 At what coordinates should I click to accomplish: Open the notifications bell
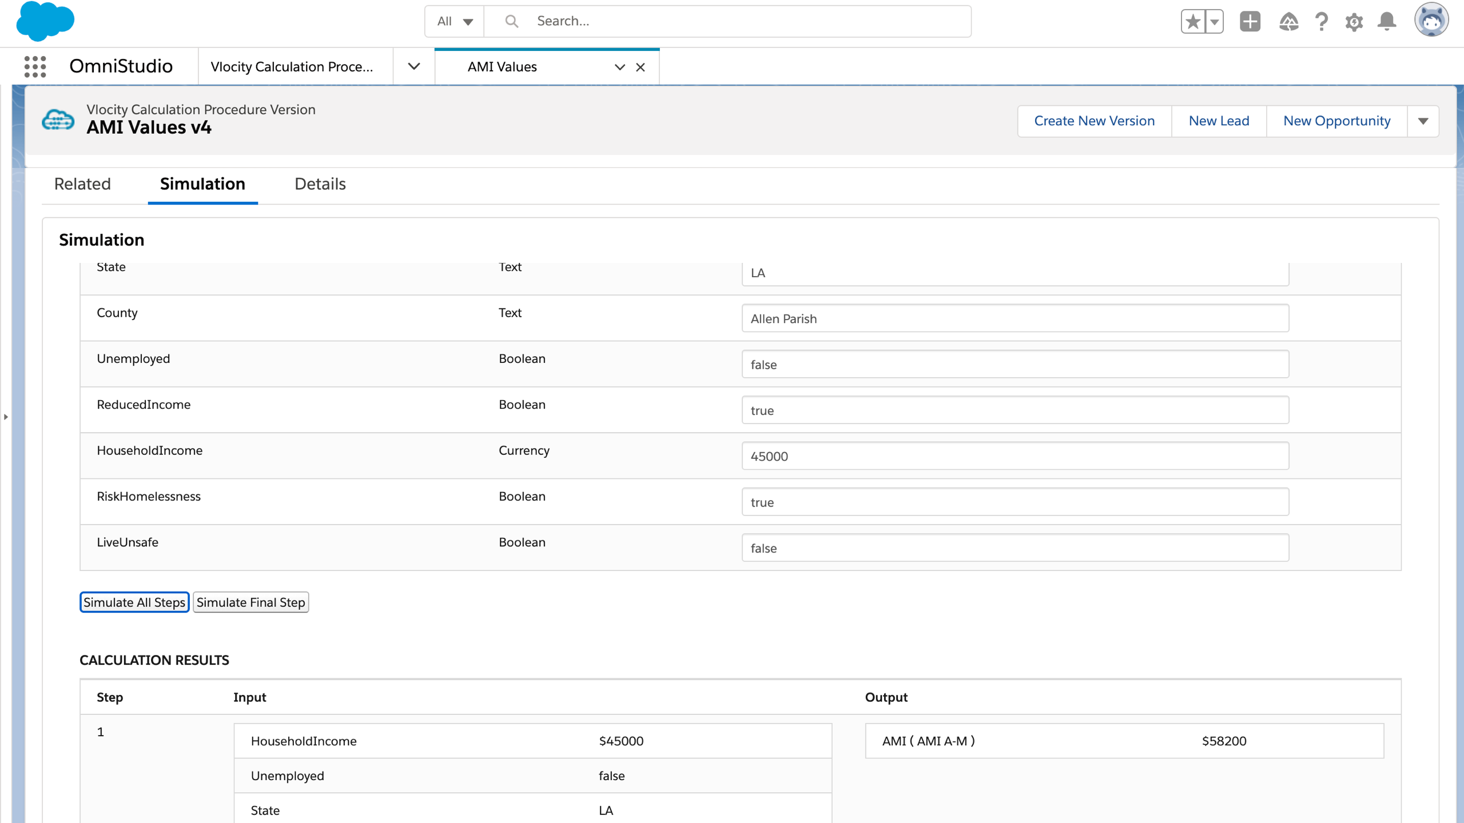tap(1387, 22)
